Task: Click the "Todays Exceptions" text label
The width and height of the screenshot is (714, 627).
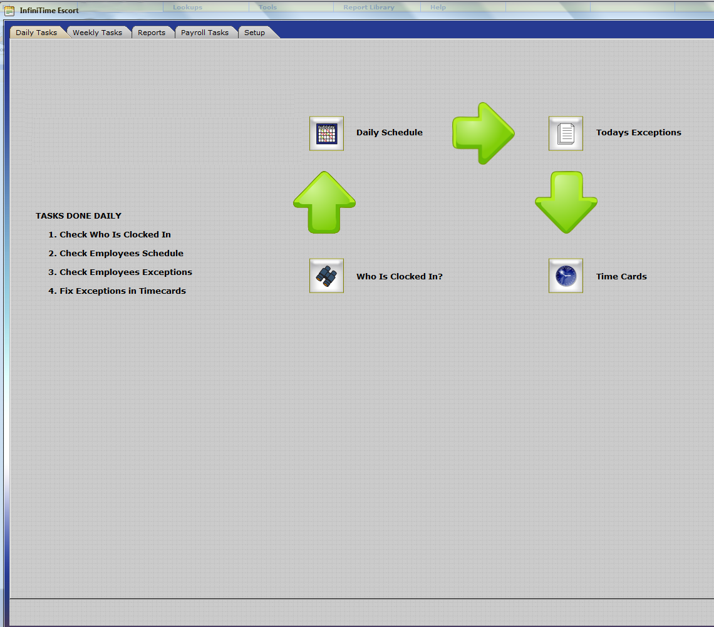Action: click(x=638, y=133)
